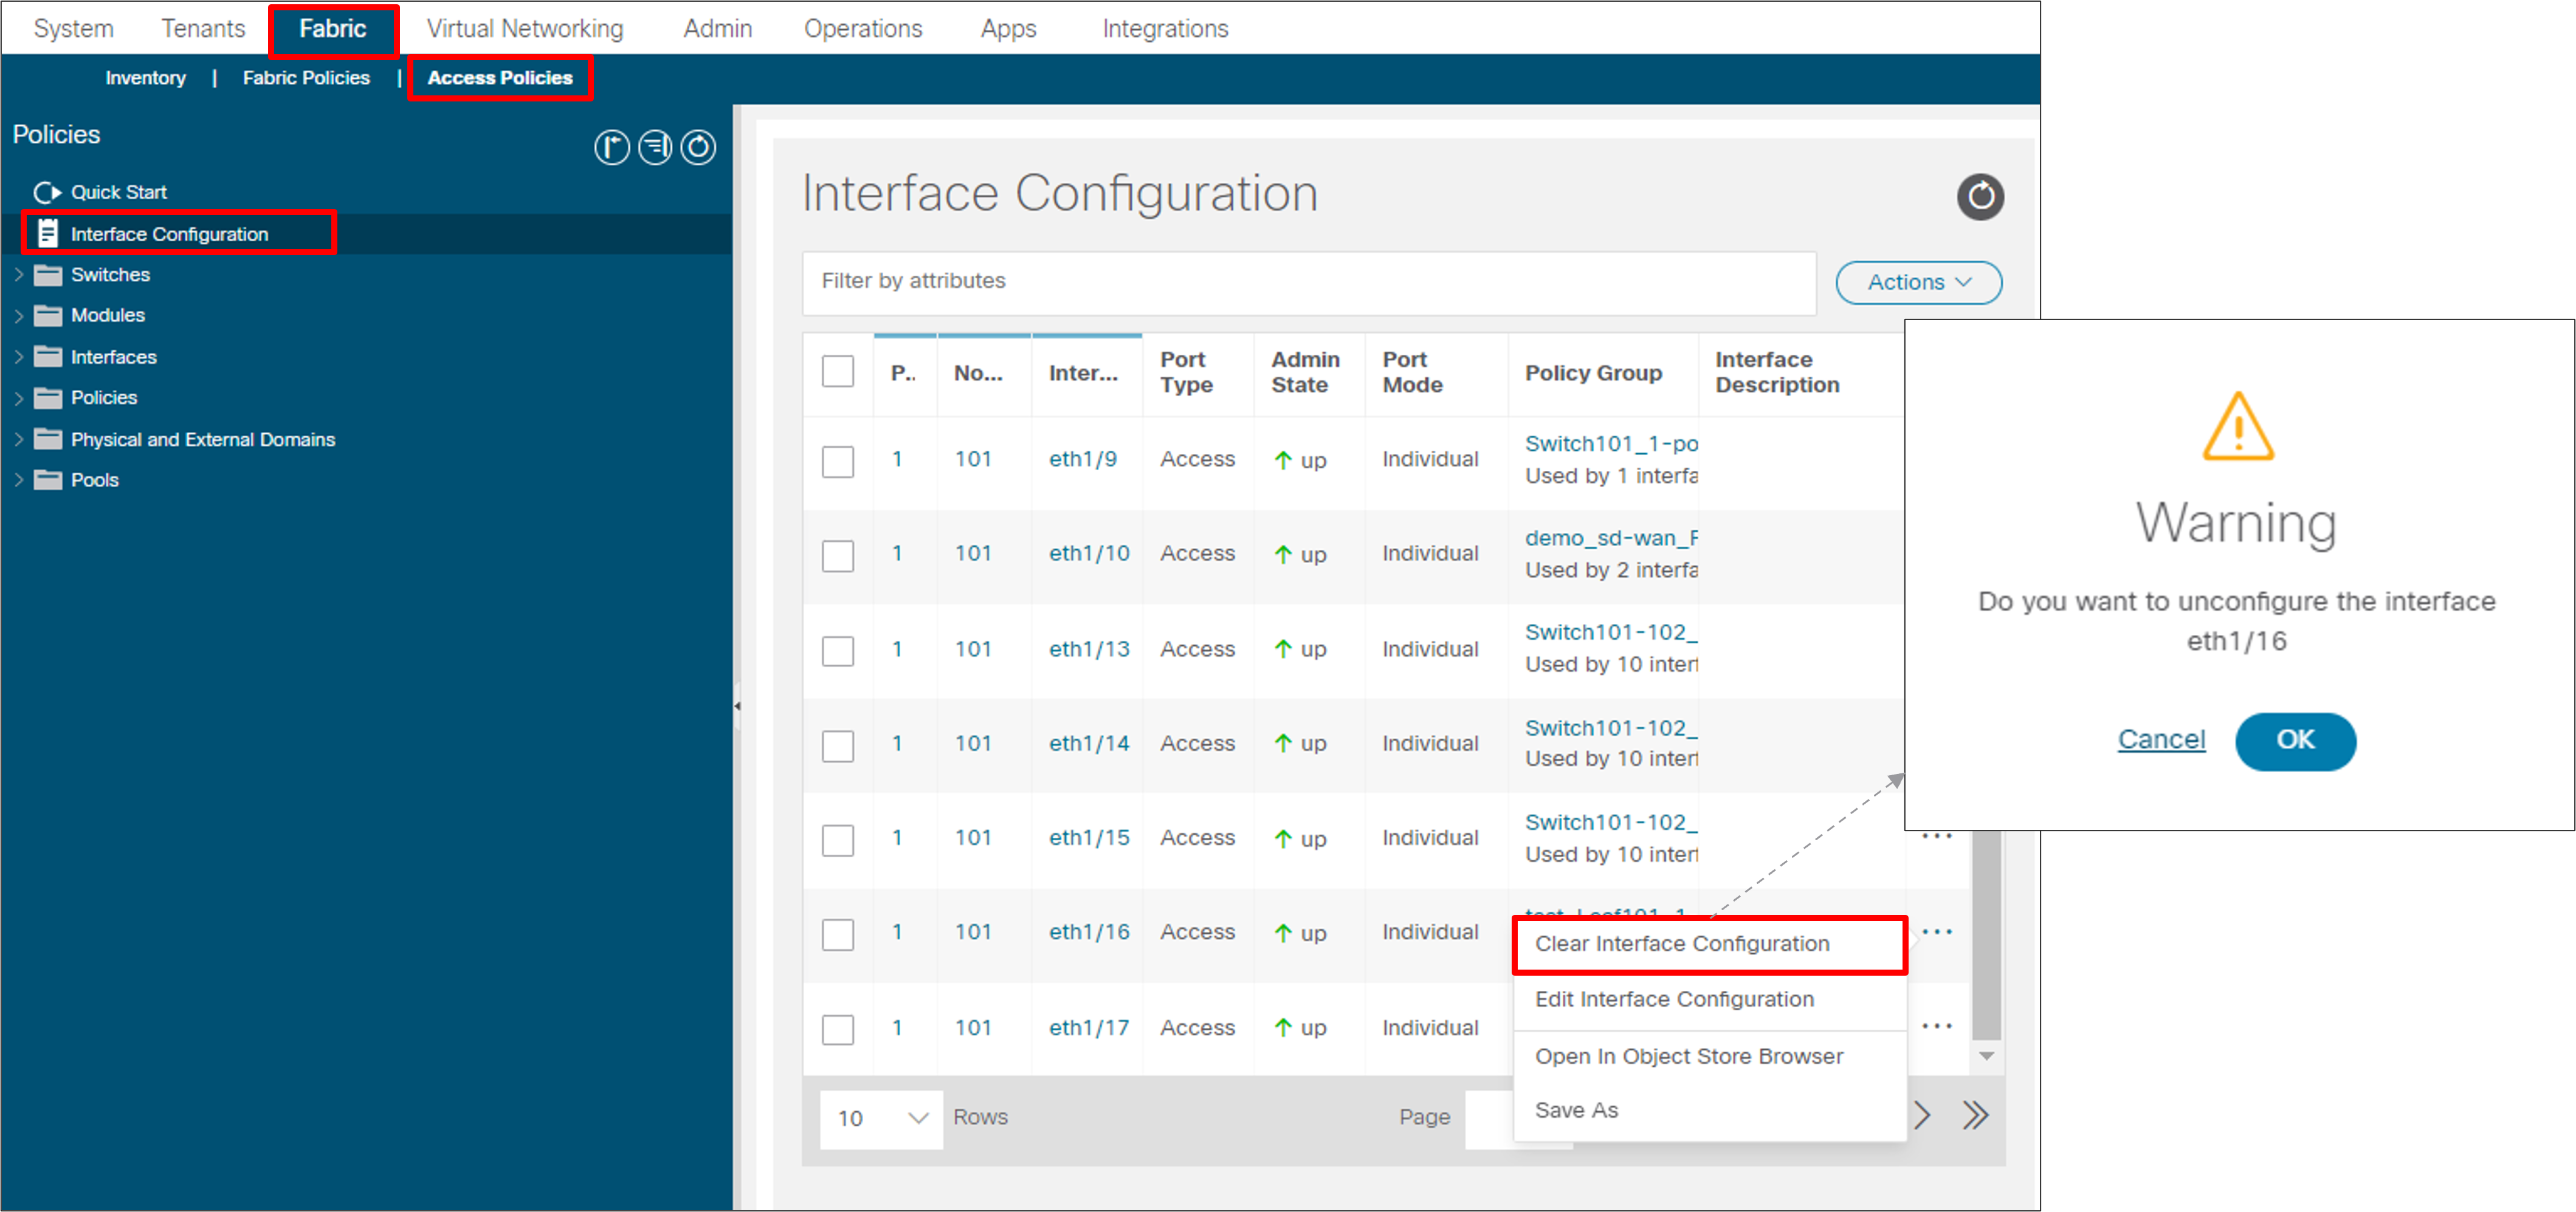
Task: Open the ellipsis menu on eth1/17 row
Action: pyautogui.click(x=1938, y=1025)
